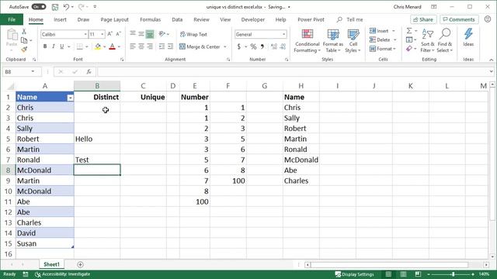Switch to Page Layout view icon
497x279 pixels.
click(403, 274)
